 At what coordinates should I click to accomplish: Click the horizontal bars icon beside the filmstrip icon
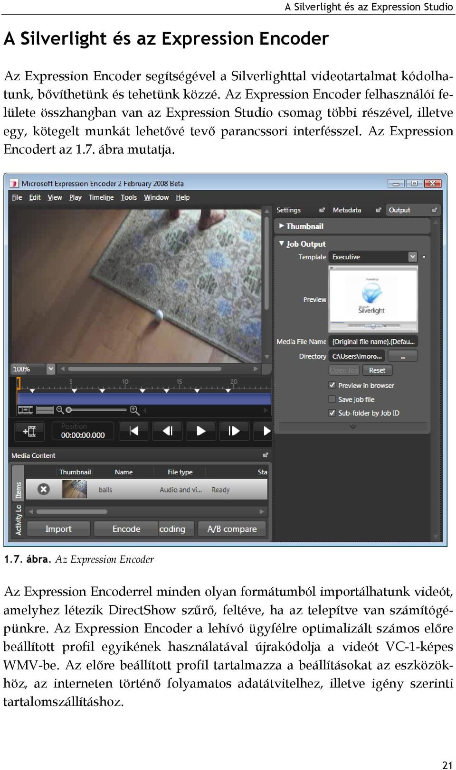tap(45, 410)
